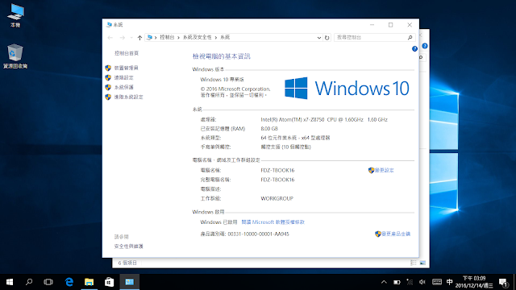The height and width of the screenshot is (290, 516).
Task: Open This PC desktop icon
Action: [15, 16]
